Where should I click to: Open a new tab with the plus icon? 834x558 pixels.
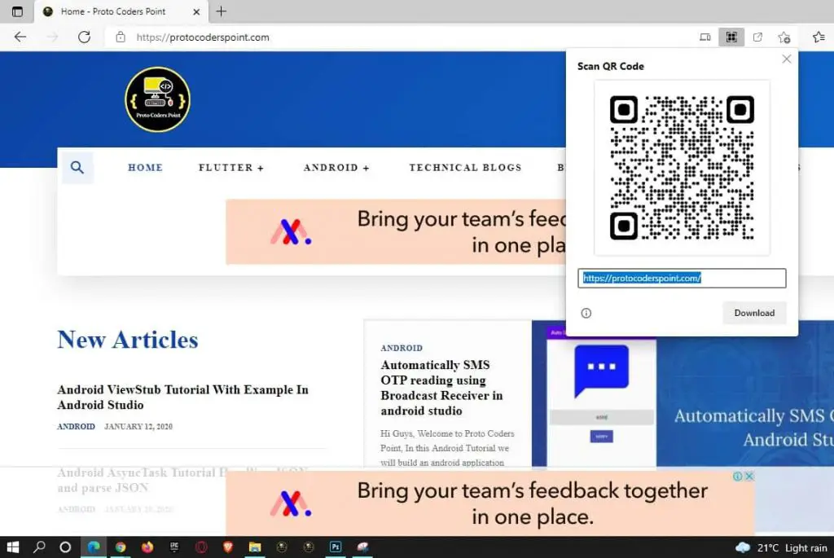click(222, 11)
